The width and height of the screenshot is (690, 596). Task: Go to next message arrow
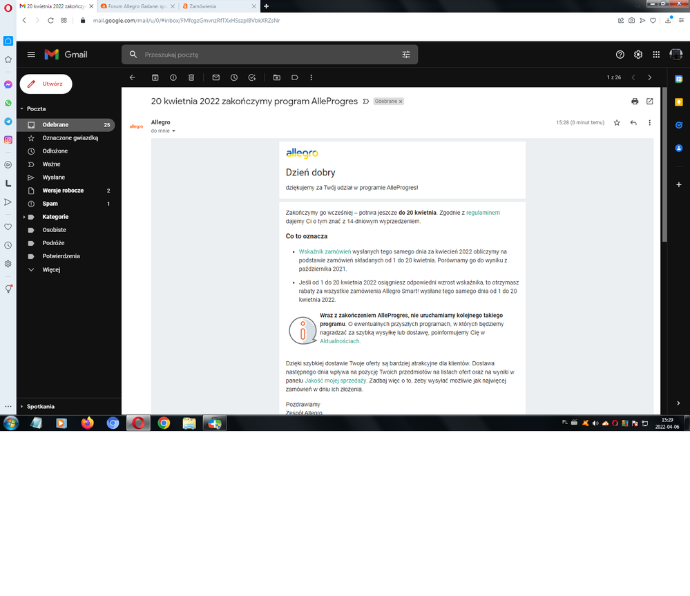coord(650,77)
